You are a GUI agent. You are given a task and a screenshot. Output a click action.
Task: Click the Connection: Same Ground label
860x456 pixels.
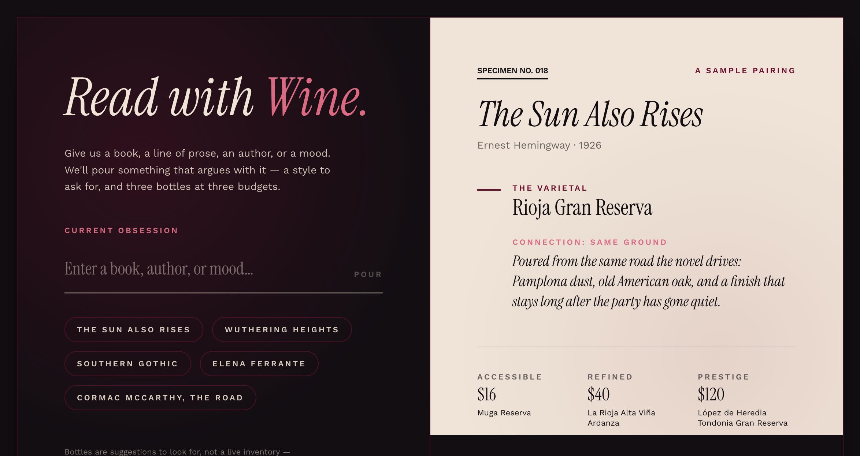(x=590, y=242)
